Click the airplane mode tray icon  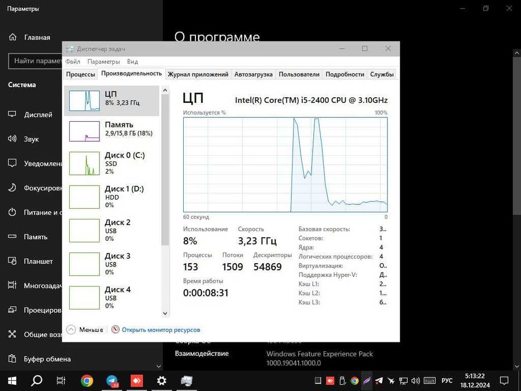tap(391, 380)
